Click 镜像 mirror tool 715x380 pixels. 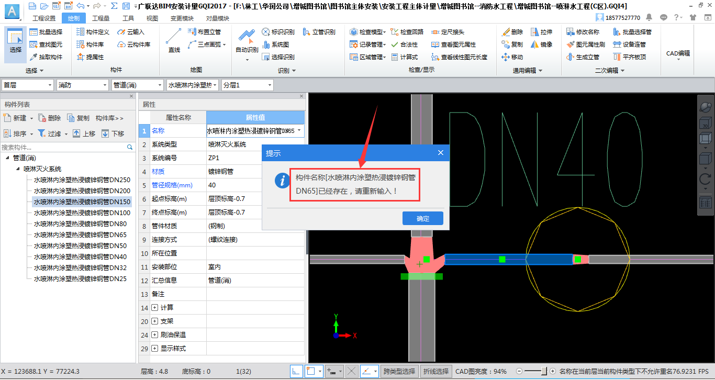[542, 44]
